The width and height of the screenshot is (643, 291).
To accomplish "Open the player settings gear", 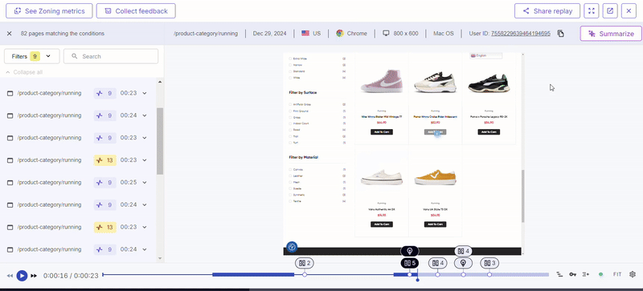I will click(633, 274).
